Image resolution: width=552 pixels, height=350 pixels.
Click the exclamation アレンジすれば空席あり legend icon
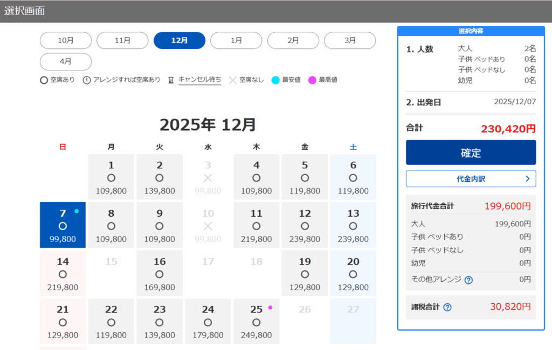coord(87,80)
